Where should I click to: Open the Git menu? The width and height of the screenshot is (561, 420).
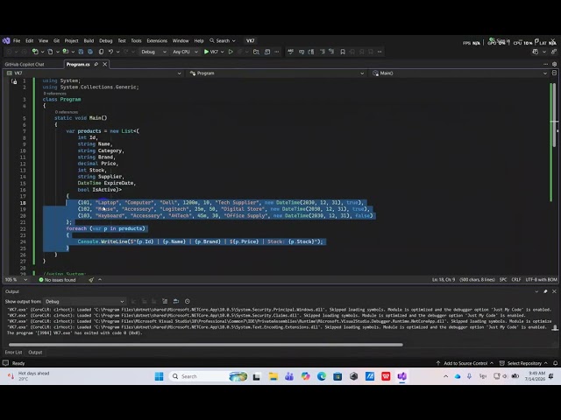click(56, 41)
